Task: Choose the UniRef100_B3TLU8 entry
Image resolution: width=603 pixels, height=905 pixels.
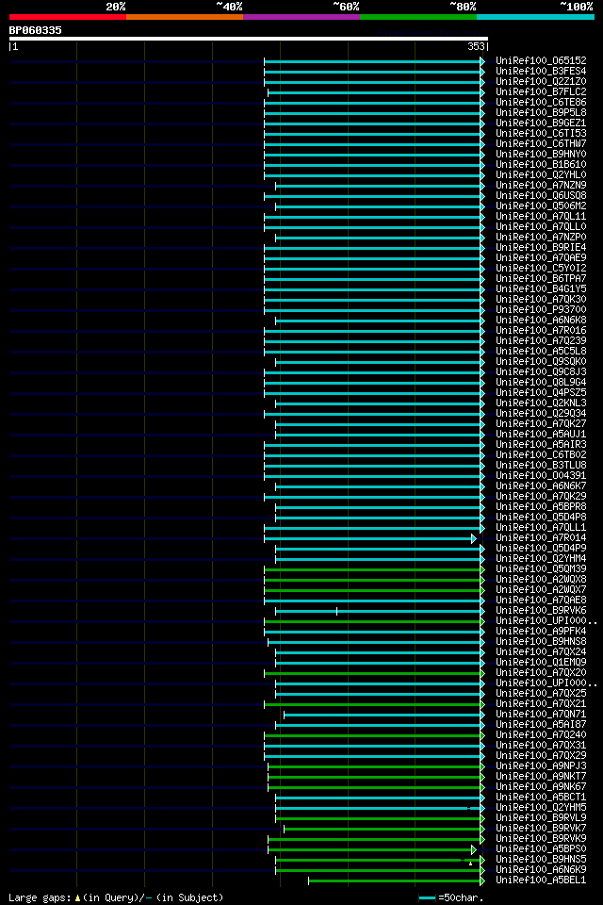Action: pos(541,466)
